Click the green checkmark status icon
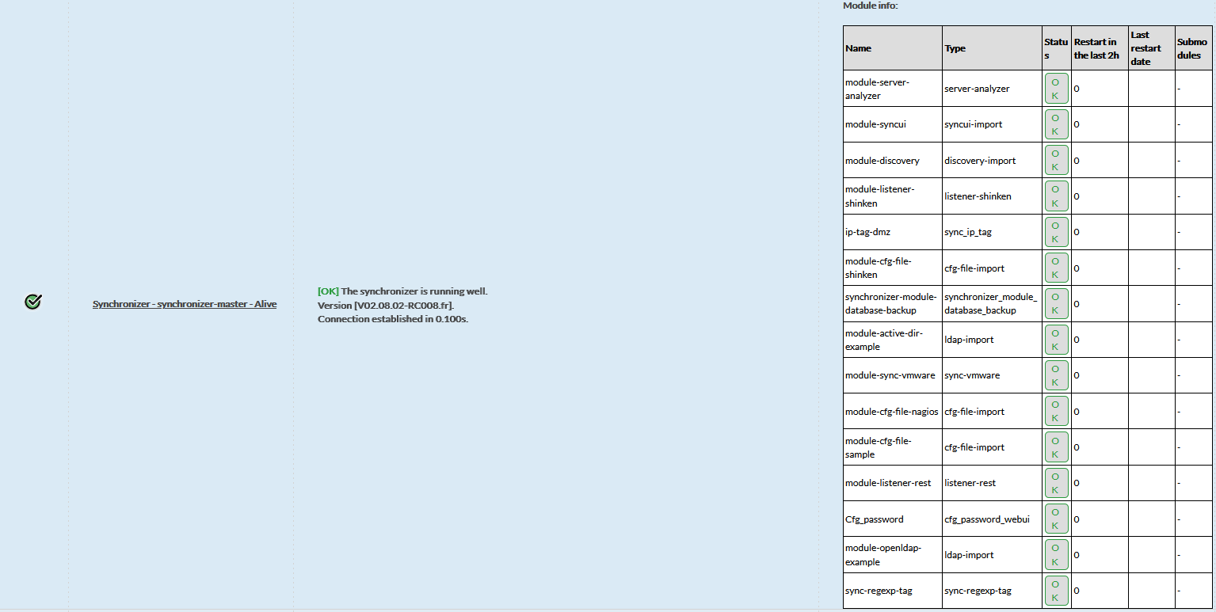 [x=32, y=302]
